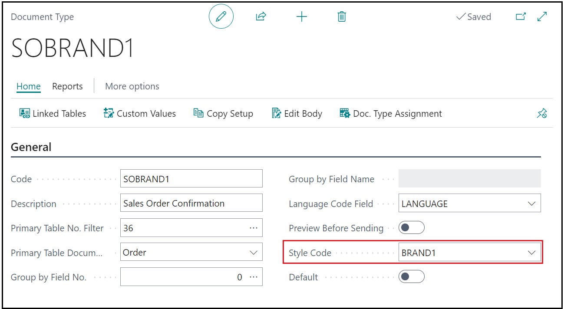
Task: Open Custom Values action
Action: [140, 114]
